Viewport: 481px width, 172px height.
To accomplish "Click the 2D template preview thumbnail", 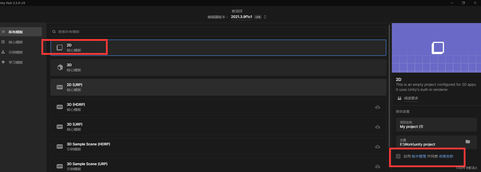I will [436, 48].
